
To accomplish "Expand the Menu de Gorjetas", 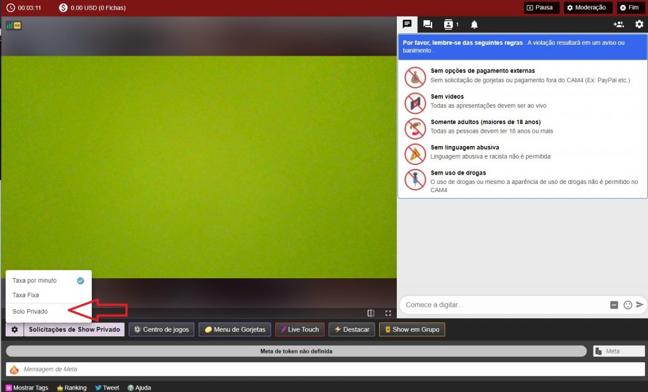I will [235, 329].
